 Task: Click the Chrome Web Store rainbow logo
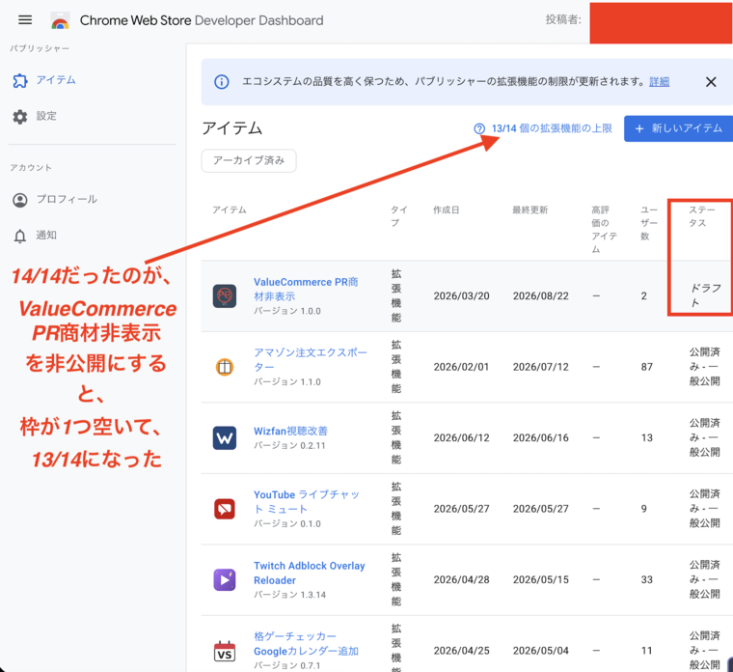pyautogui.click(x=60, y=21)
